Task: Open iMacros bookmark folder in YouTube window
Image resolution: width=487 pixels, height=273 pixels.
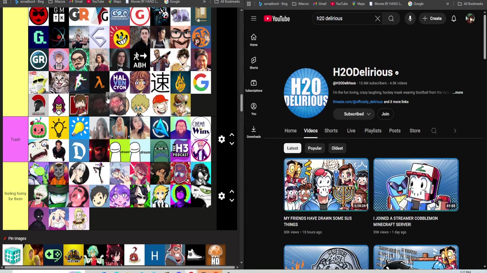Action: tap(301, 4)
